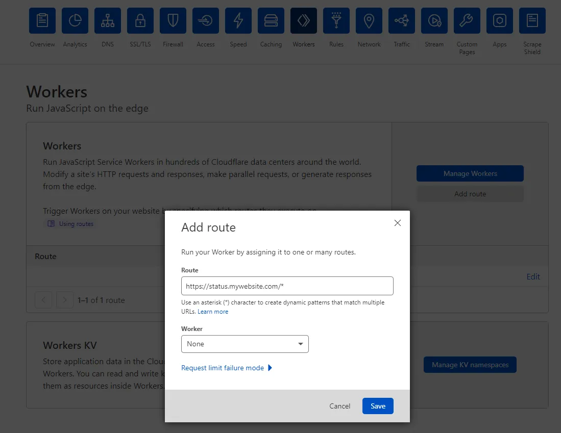The width and height of the screenshot is (561, 433).
Task: Edit the existing route row
Action: pos(533,276)
